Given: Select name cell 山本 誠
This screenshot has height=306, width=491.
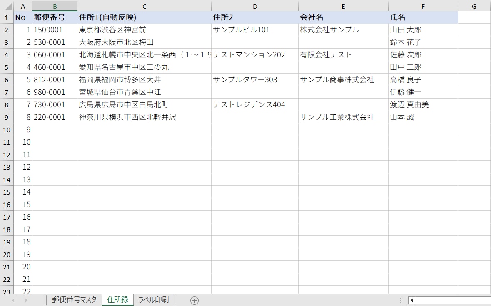Looking at the screenshot, I should click(x=423, y=117).
